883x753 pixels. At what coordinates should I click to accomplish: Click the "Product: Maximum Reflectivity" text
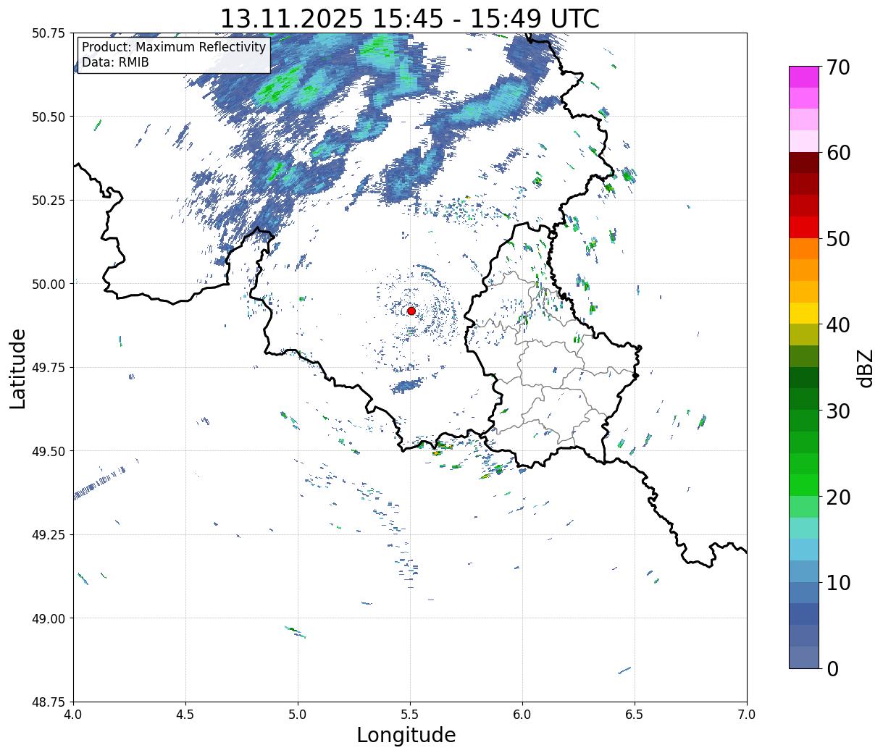tap(174, 47)
